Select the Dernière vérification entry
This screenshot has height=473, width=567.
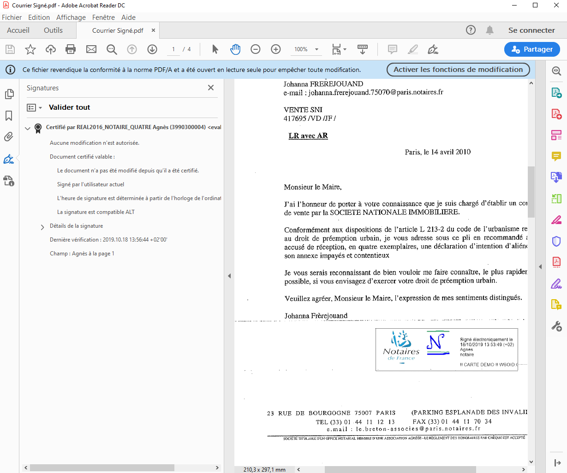(x=108, y=240)
